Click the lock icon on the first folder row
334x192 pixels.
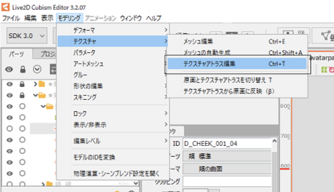click(x=22, y=84)
